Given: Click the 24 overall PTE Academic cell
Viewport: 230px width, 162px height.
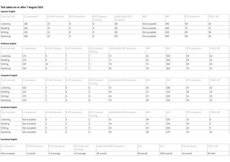Looking at the screenshot, I should pyautogui.click(x=187, y=153).
